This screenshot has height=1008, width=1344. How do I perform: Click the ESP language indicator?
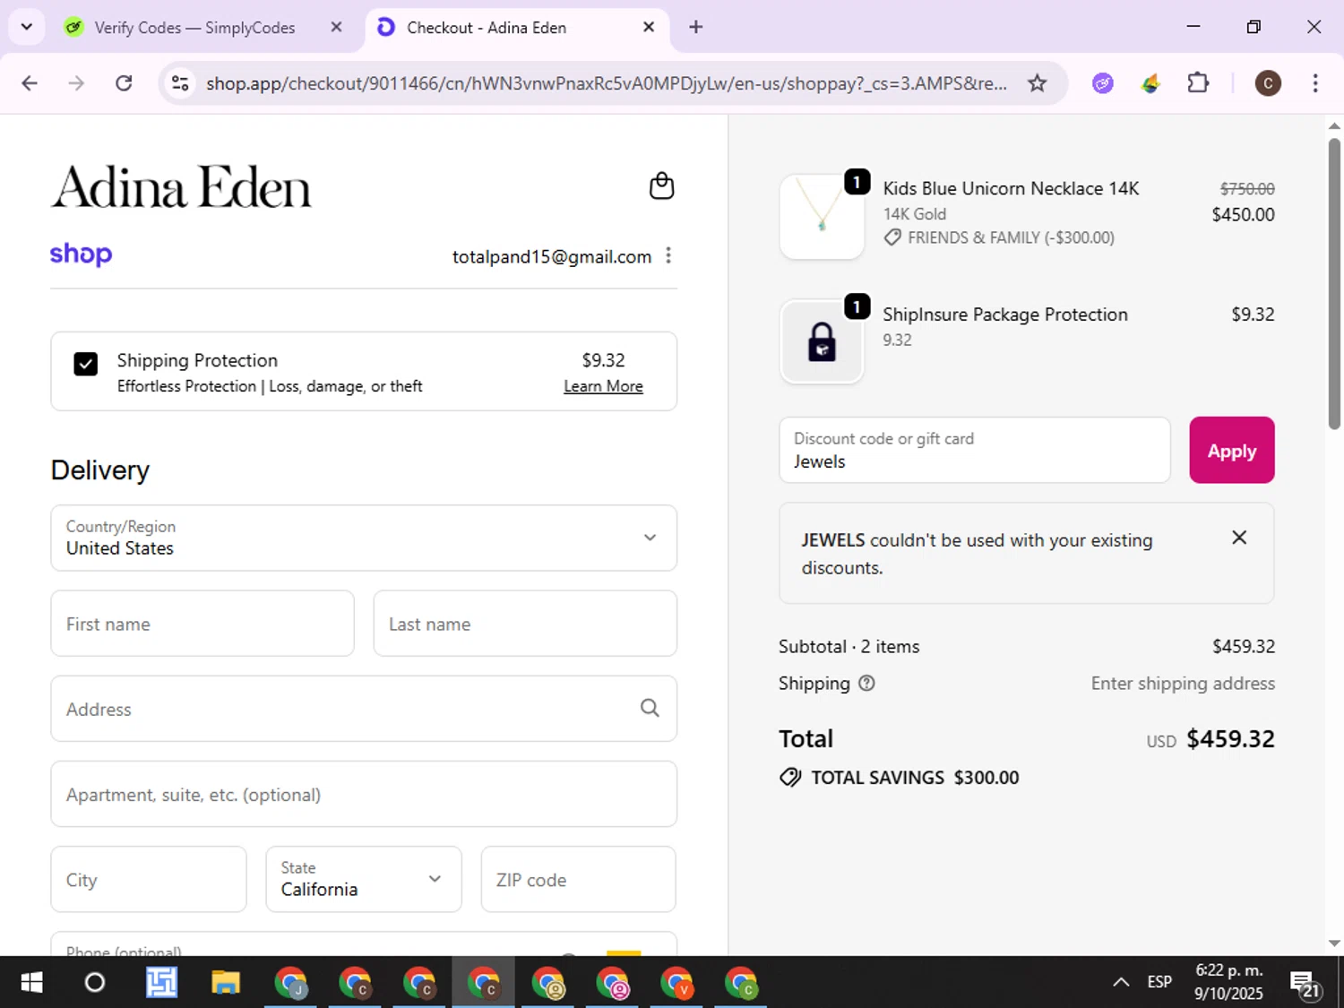tap(1159, 982)
